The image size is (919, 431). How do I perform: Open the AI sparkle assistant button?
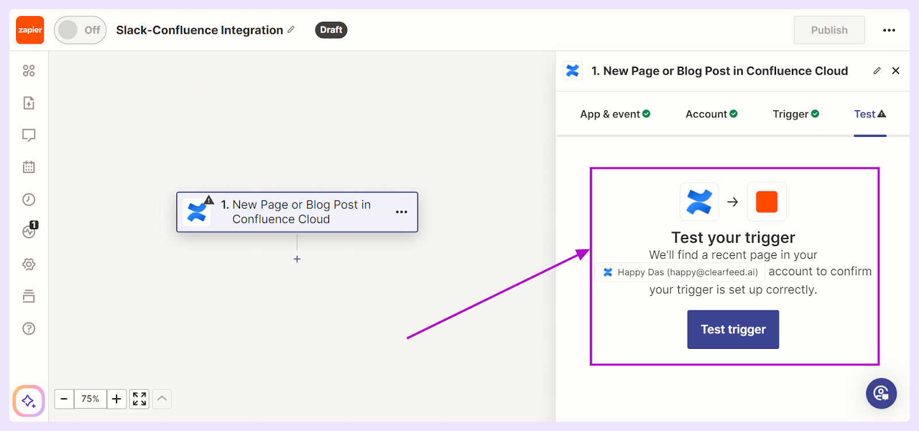click(29, 401)
